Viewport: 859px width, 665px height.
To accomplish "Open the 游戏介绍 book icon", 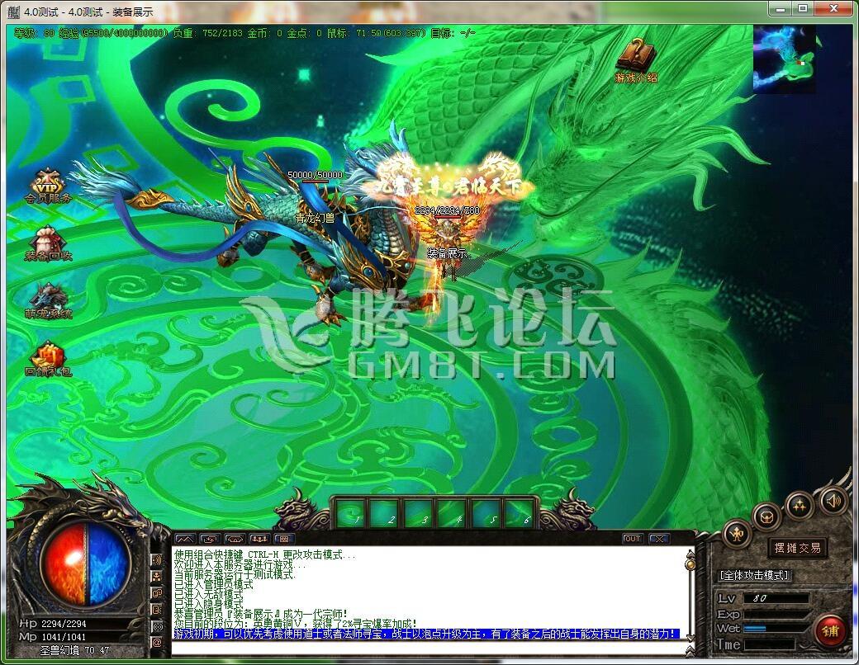I will (x=636, y=60).
